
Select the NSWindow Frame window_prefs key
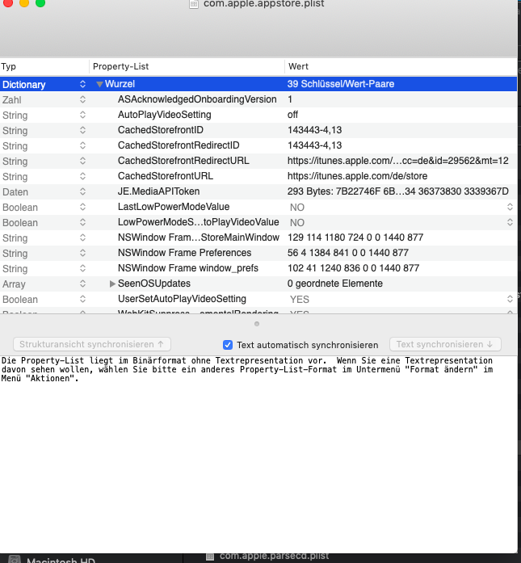click(188, 268)
